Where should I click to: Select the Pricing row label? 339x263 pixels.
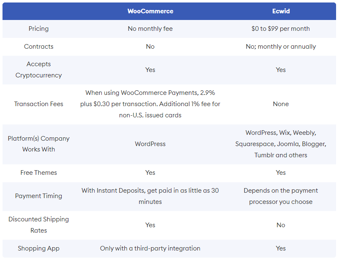39,29
